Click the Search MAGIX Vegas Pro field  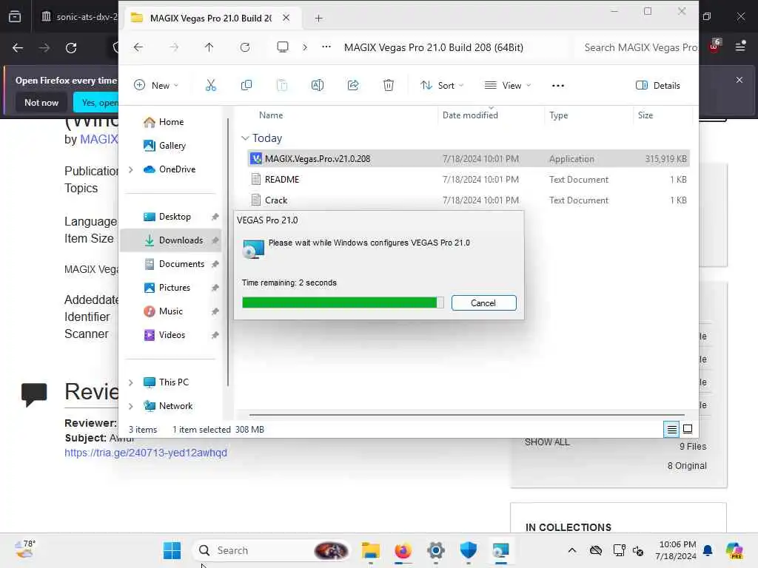(637, 47)
